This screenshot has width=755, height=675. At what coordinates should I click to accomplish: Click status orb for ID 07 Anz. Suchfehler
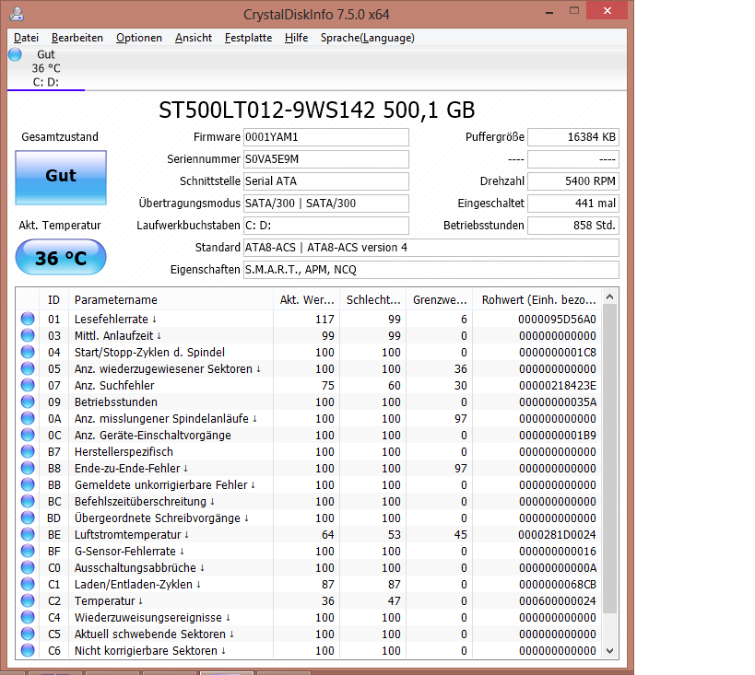(28, 385)
